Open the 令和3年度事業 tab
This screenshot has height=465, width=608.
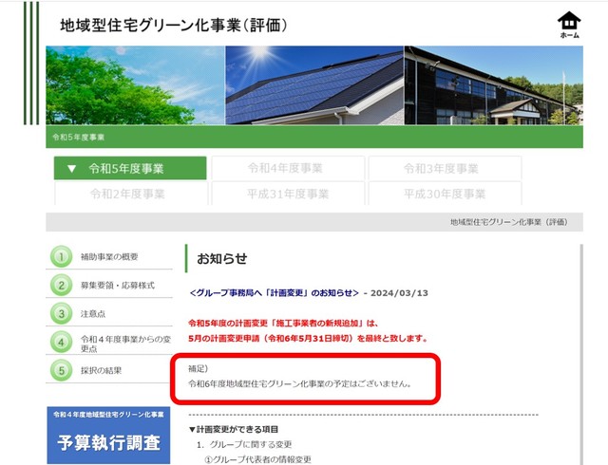coord(444,169)
